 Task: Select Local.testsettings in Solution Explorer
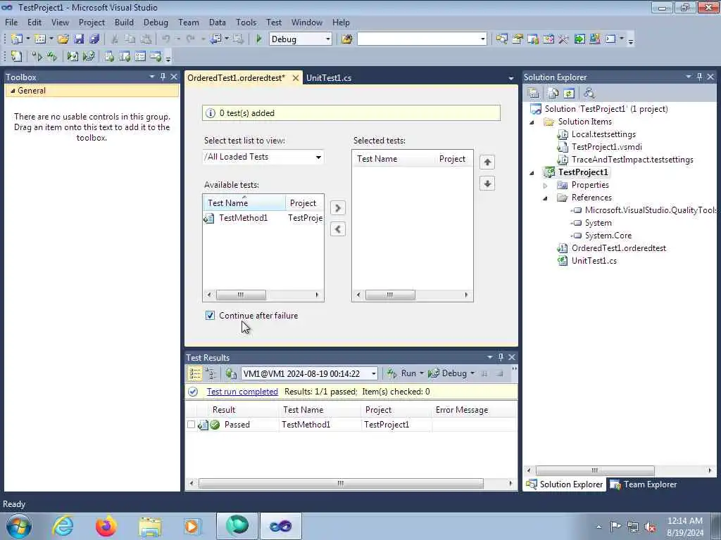point(603,134)
